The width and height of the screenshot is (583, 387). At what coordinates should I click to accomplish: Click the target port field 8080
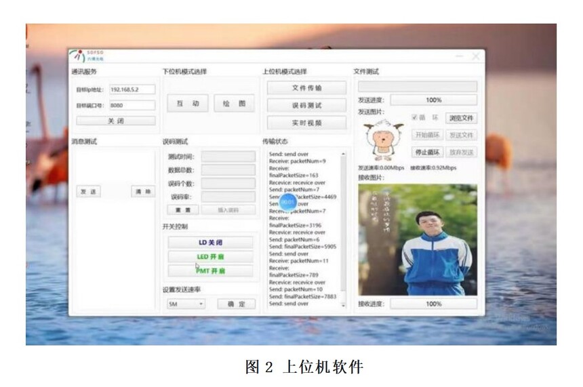pos(132,105)
